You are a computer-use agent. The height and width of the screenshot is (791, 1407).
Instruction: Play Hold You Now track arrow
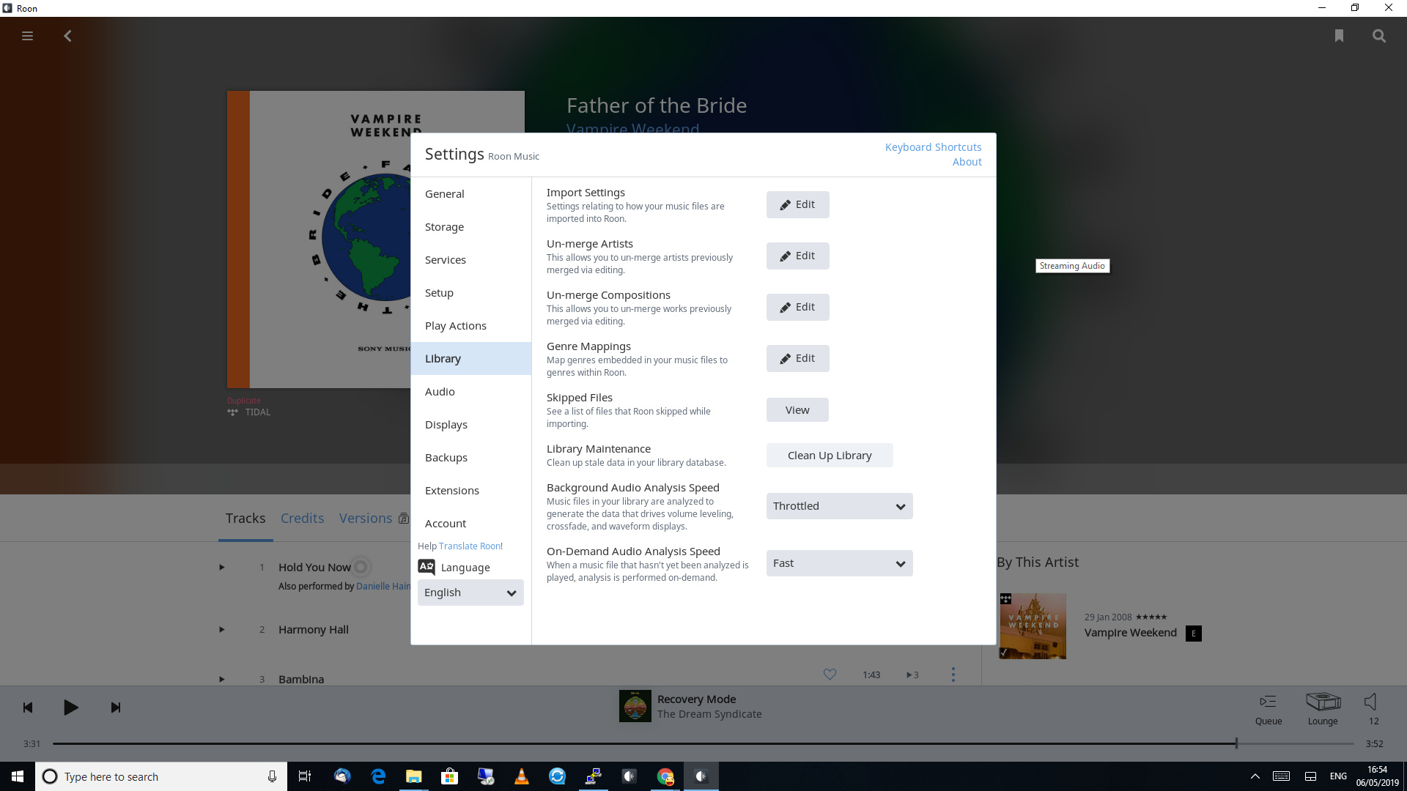(x=221, y=567)
